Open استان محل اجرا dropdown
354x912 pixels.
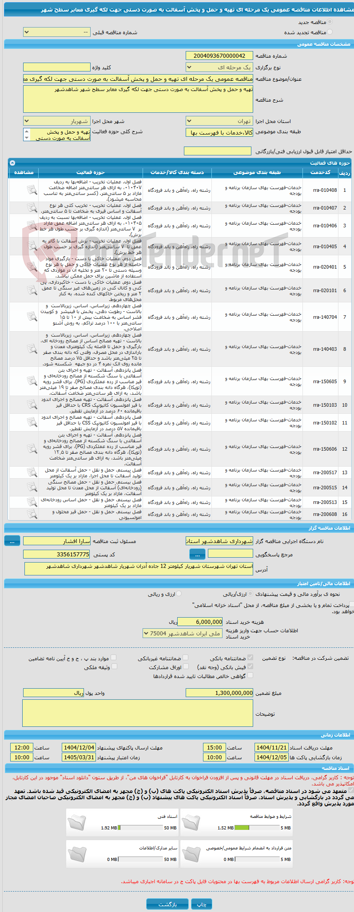(x=219, y=121)
